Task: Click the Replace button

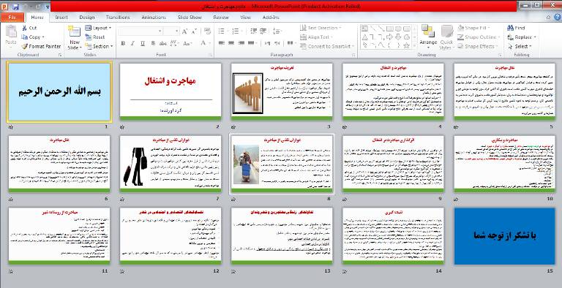Action: pyautogui.click(x=521, y=37)
